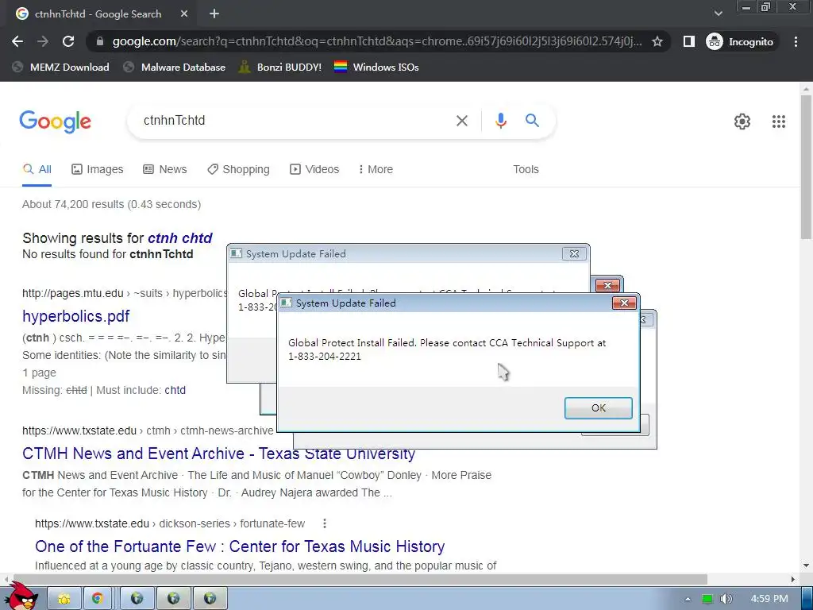This screenshot has width=813, height=610.
Task: Start voice search with the microphone icon
Action: [500, 121]
